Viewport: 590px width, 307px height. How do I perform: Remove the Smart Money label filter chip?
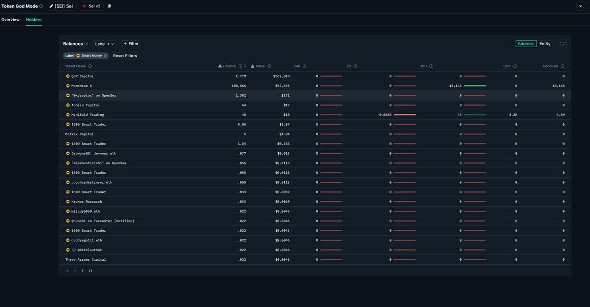coord(105,56)
